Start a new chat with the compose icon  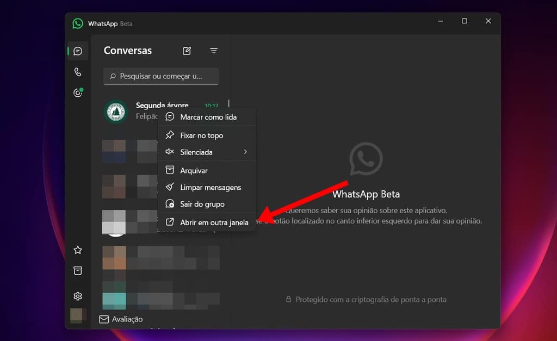point(186,50)
